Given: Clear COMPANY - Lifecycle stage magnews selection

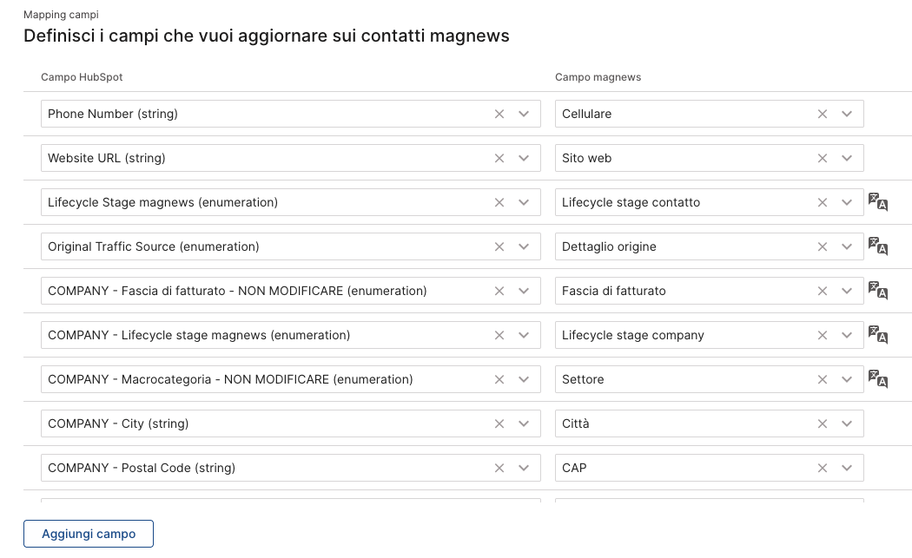Looking at the screenshot, I should (x=499, y=335).
